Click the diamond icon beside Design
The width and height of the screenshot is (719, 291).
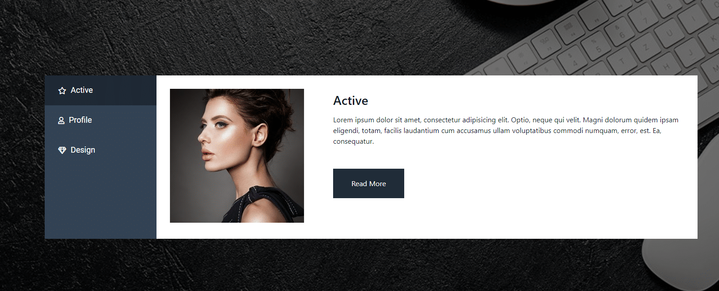pos(62,150)
